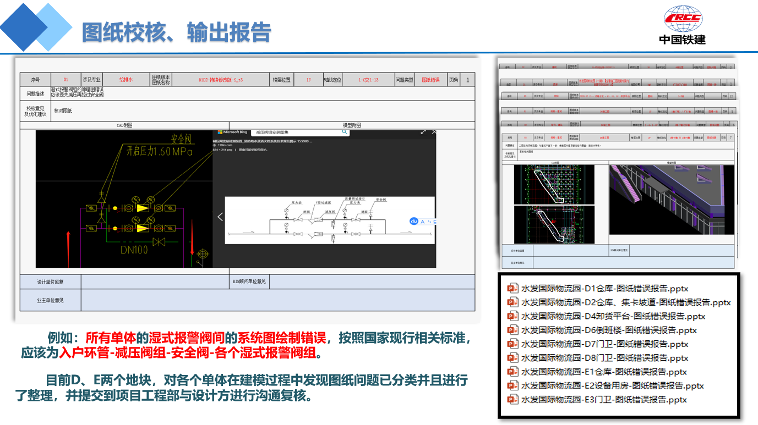Click the PowerPoint icon beside D6倒班楼 report
Image resolution: width=758 pixels, height=425 pixels.
tap(513, 330)
